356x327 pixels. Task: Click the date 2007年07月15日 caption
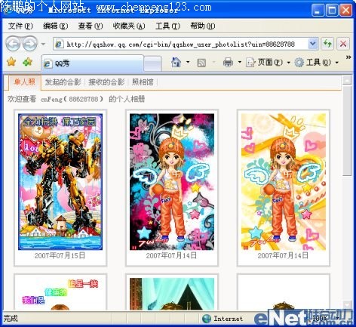pos(60,256)
